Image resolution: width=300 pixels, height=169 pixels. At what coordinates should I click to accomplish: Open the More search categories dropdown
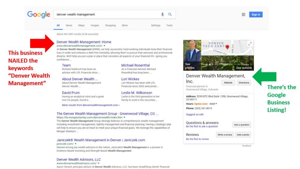[125, 25]
